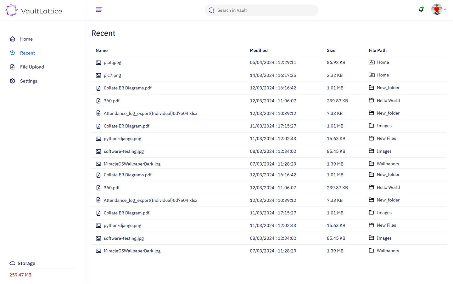Select the File Path column header
The height and width of the screenshot is (284, 453).
click(x=377, y=50)
